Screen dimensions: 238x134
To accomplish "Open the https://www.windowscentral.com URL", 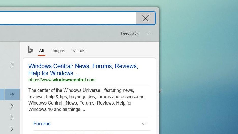I will tap(62, 80).
